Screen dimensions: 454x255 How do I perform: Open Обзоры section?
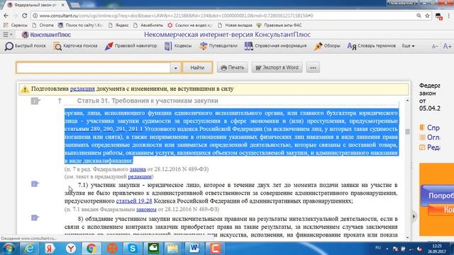(x=327, y=46)
